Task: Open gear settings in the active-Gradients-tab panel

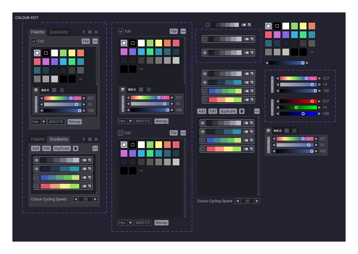Action: 90,139
